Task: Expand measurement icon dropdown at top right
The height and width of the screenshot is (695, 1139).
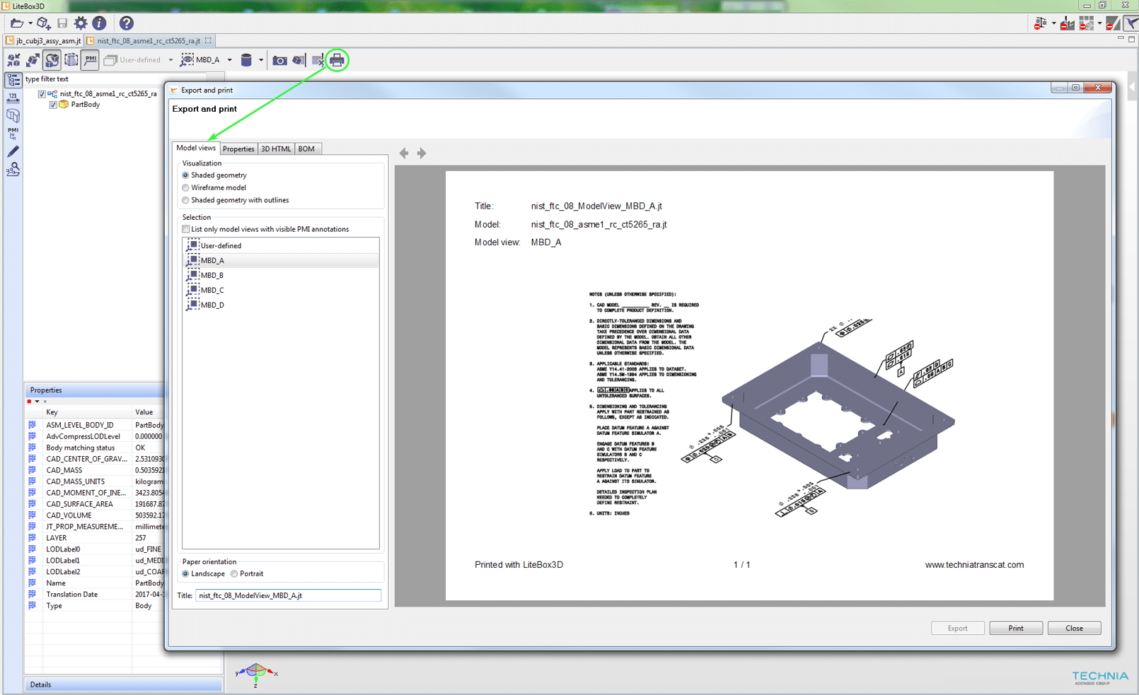Action: tap(1053, 23)
